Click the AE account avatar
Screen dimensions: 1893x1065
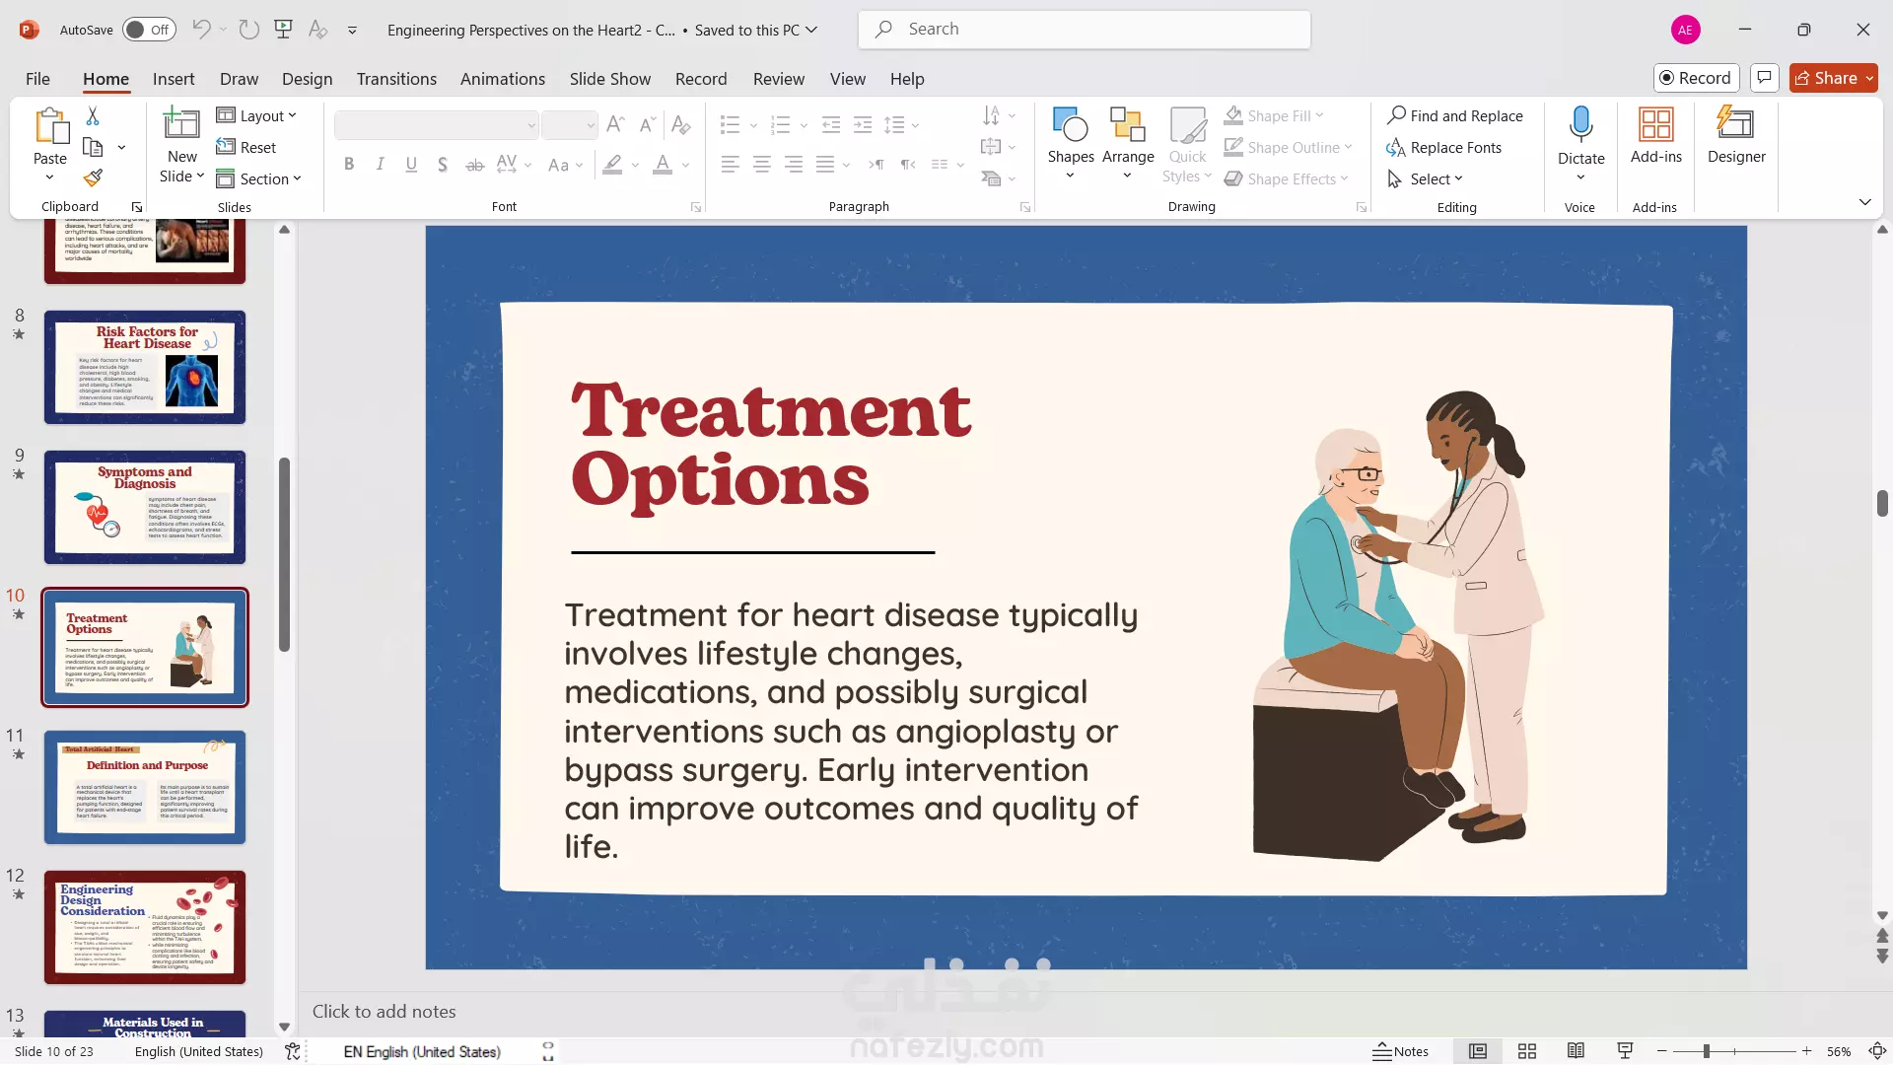click(x=1686, y=30)
